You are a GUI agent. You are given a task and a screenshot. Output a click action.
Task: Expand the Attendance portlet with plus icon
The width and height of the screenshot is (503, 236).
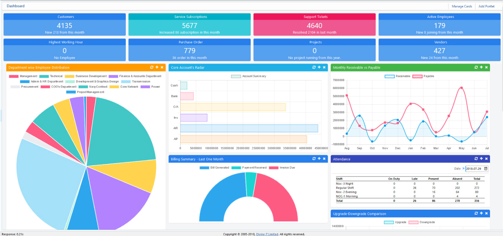(x=481, y=159)
